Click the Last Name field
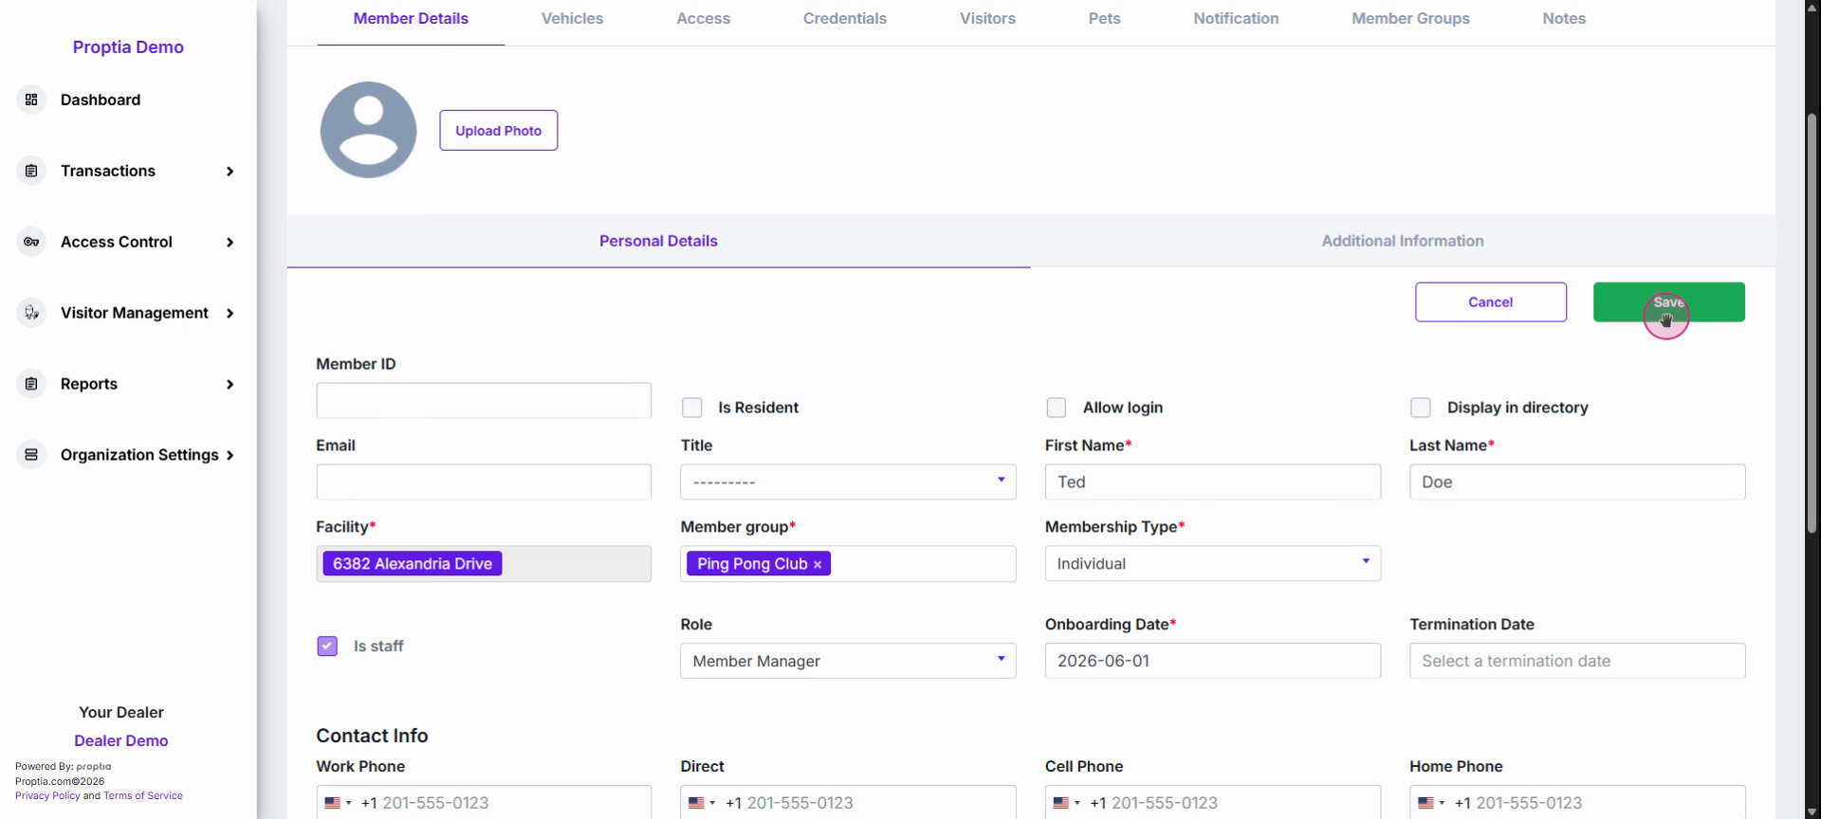The height and width of the screenshot is (819, 1821). click(x=1577, y=482)
